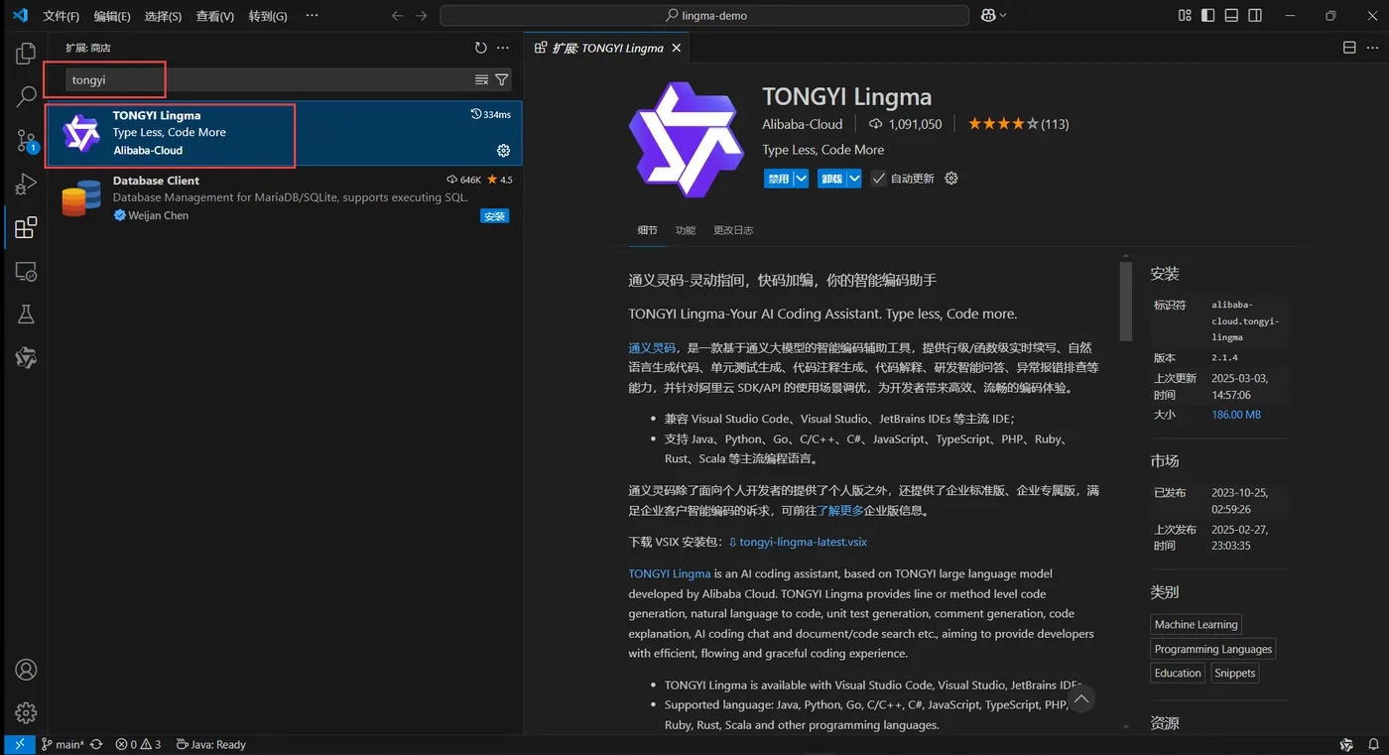Select the Extensions icon in the activity bar
The image size is (1389, 755).
point(26,227)
